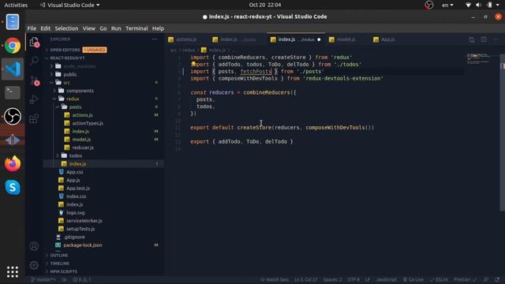Switch to the model.js editor tab

tap(346, 39)
